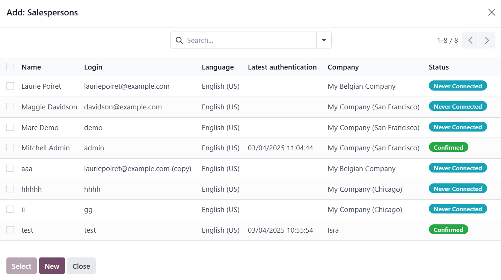Click the Status column header

439,67
